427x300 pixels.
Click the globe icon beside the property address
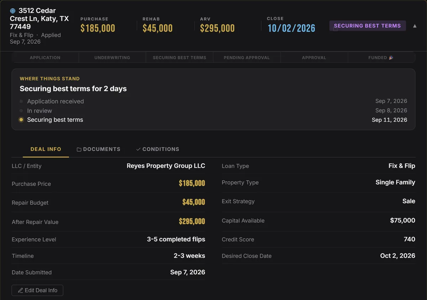[x=13, y=11]
